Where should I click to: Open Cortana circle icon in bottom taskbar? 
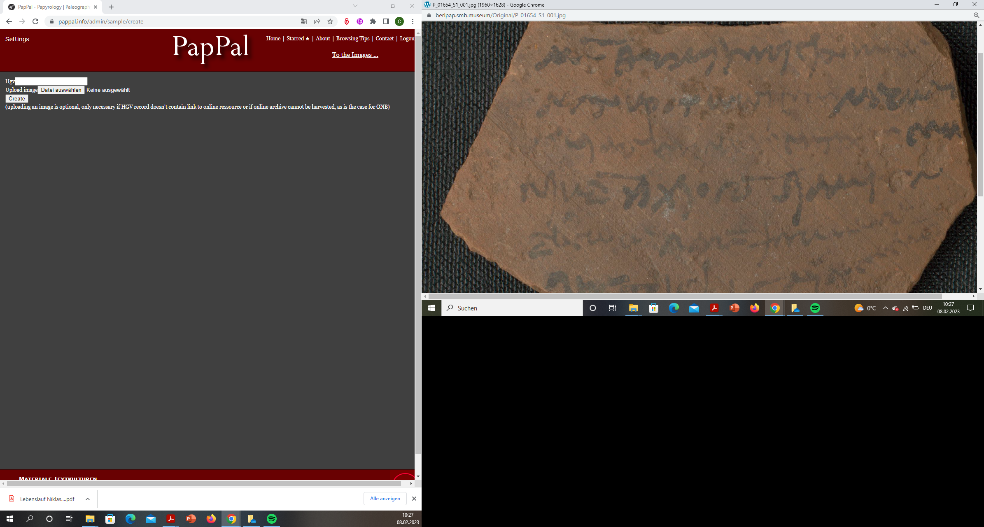tap(49, 519)
